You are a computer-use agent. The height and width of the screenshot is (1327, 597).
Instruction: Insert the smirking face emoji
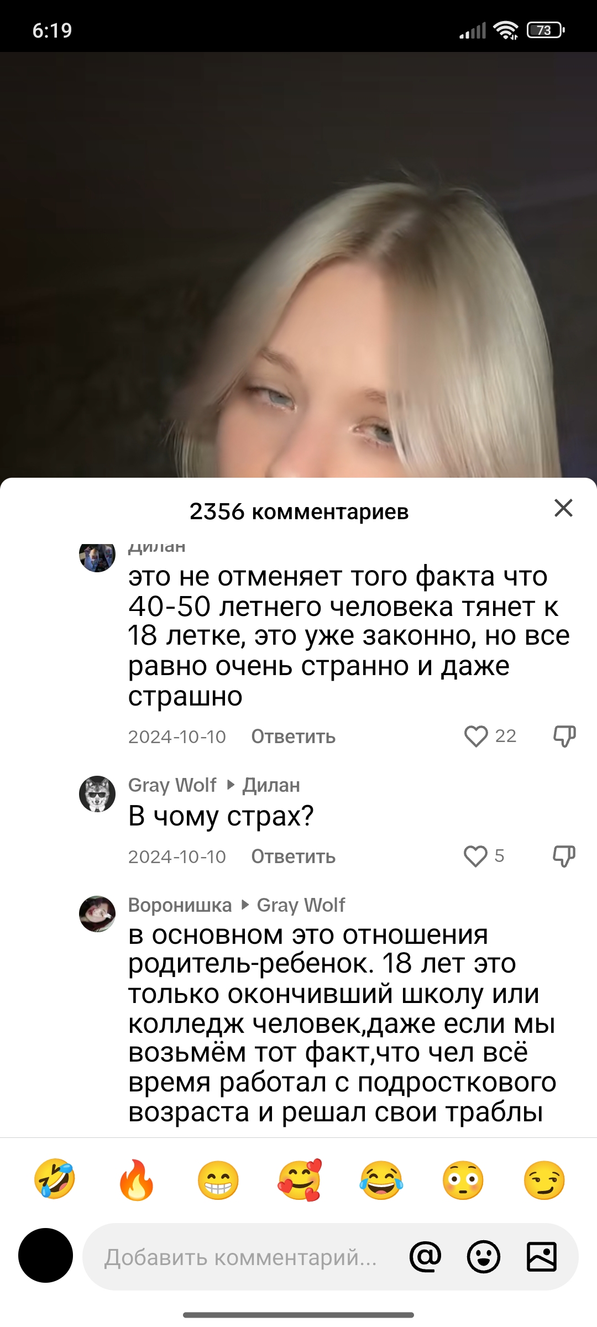click(544, 1179)
